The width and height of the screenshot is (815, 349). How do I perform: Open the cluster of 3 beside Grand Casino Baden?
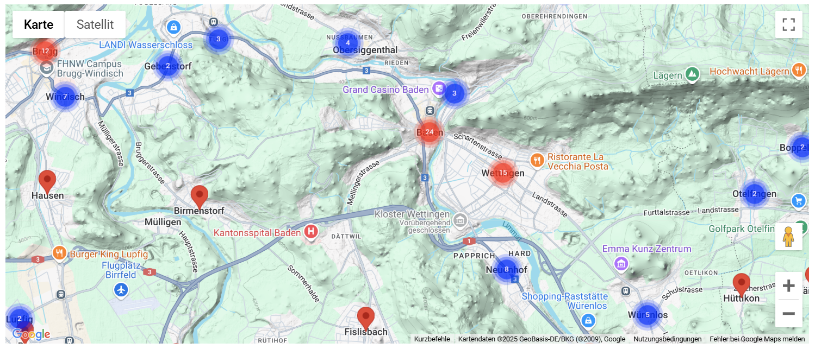(x=455, y=93)
